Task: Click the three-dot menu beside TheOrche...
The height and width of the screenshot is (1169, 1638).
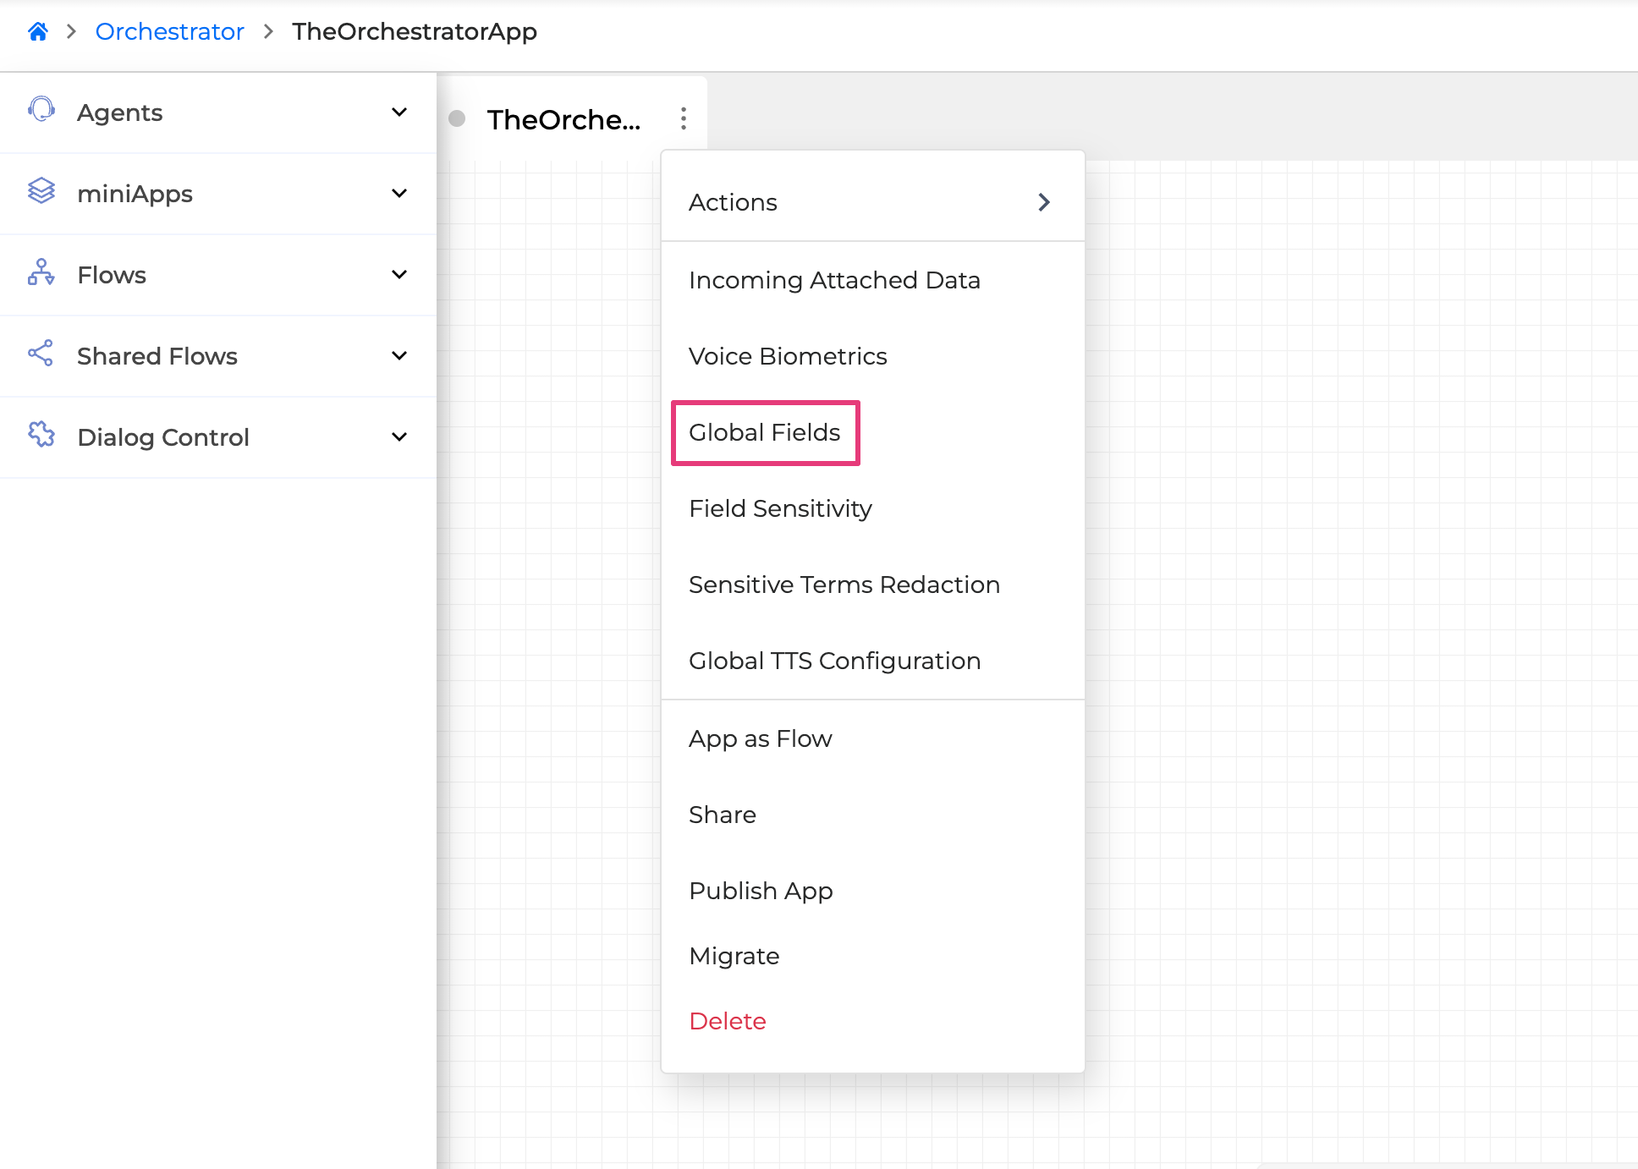Action: click(684, 118)
